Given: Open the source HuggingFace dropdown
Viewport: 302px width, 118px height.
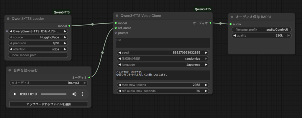Looking at the screenshot, I should pyautogui.click(x=38, y=37).
